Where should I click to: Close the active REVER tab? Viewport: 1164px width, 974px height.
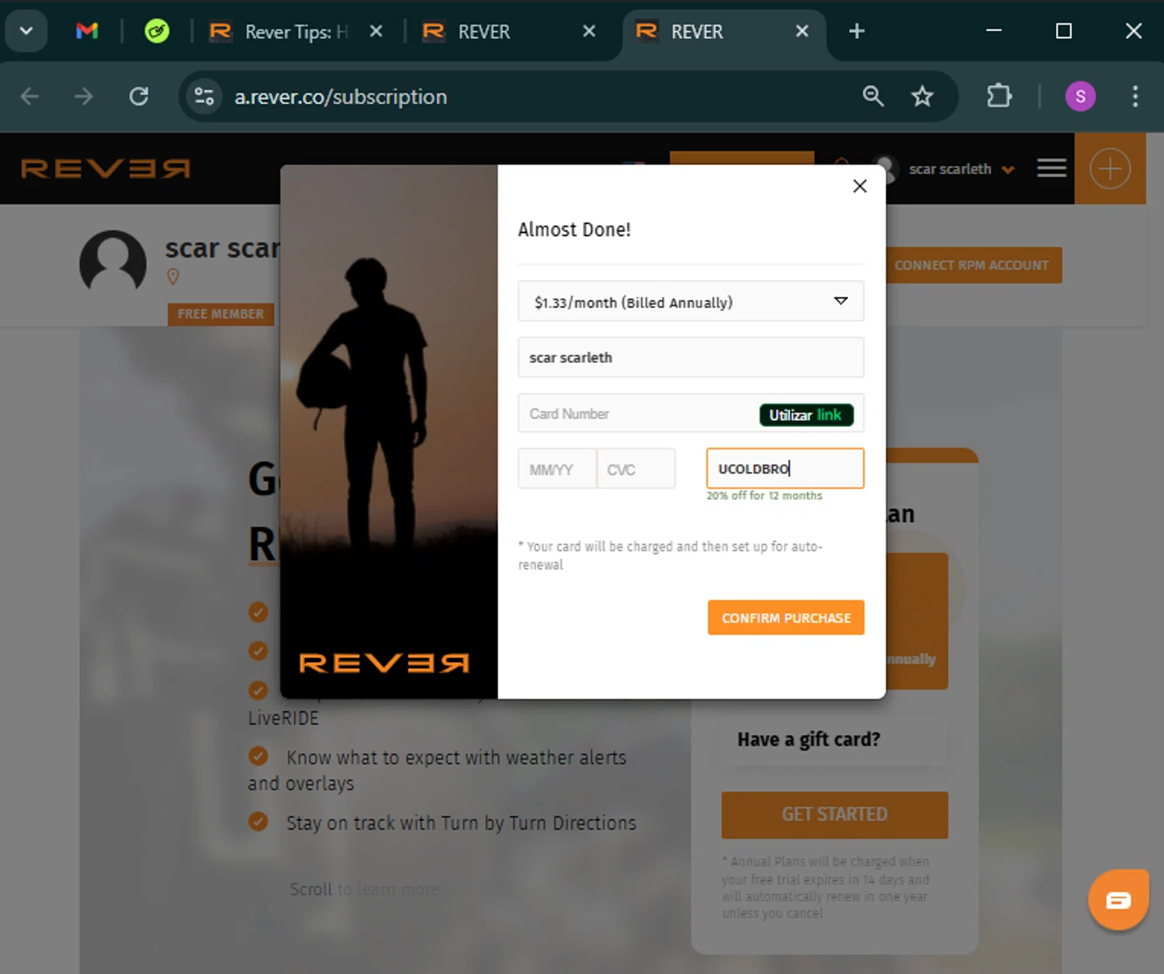tap(802, 31)
